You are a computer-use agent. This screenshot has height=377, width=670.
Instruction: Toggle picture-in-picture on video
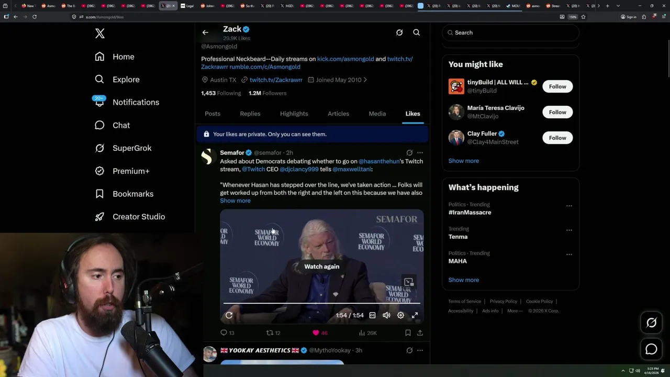click(x=409, y=282)
